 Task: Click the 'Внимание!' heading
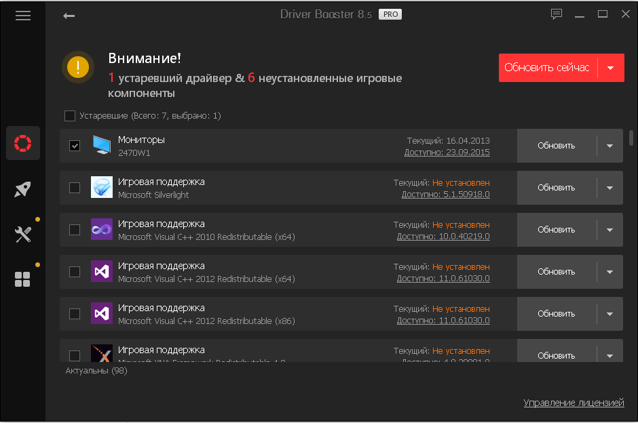point(145,58)
